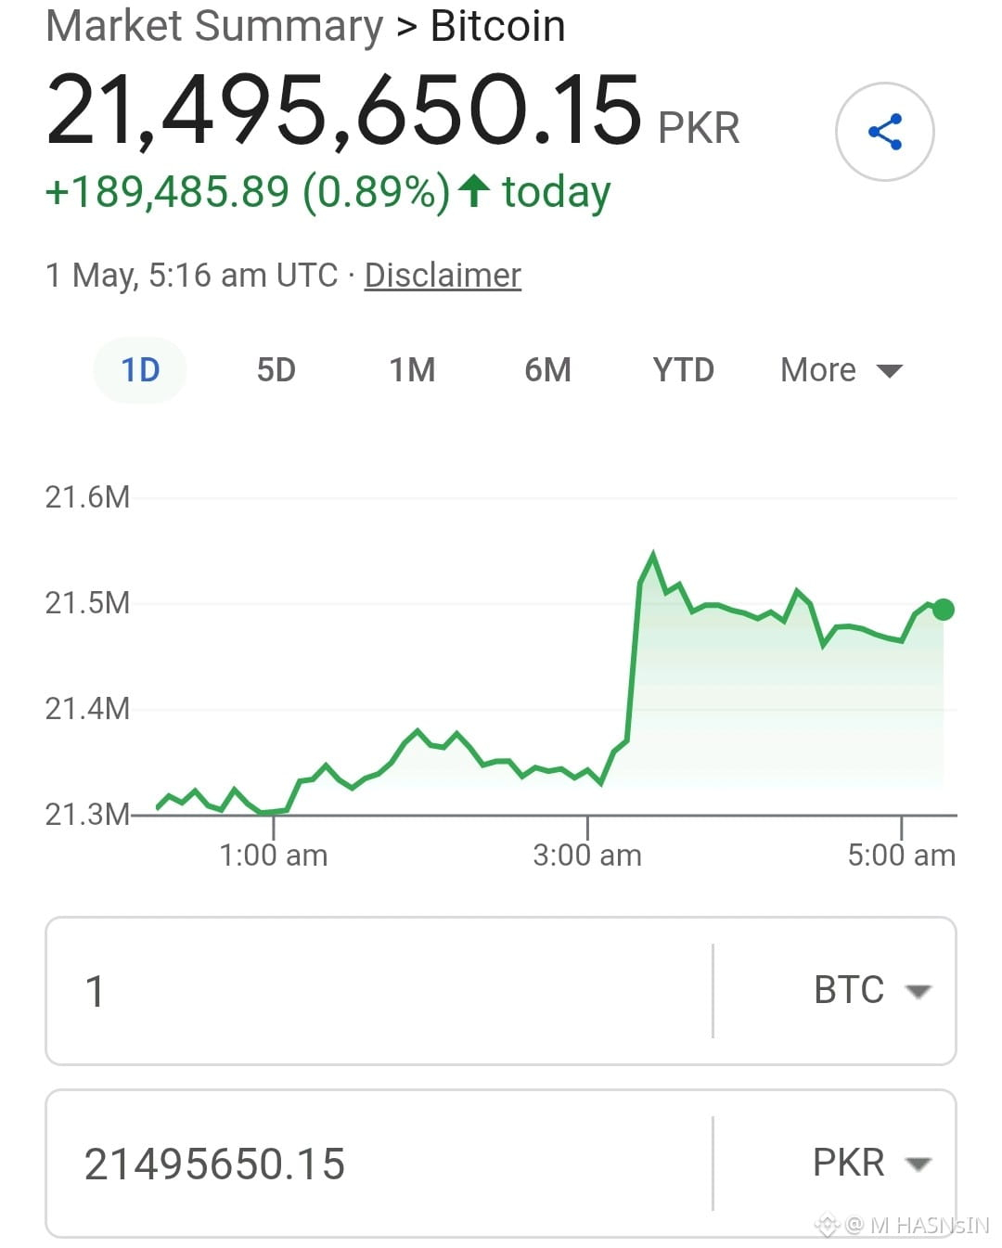Image resolution: width=1002 pixels, height=1248 pixels.
Task: Open the Disclaimer link
Action: click(443, 276)
